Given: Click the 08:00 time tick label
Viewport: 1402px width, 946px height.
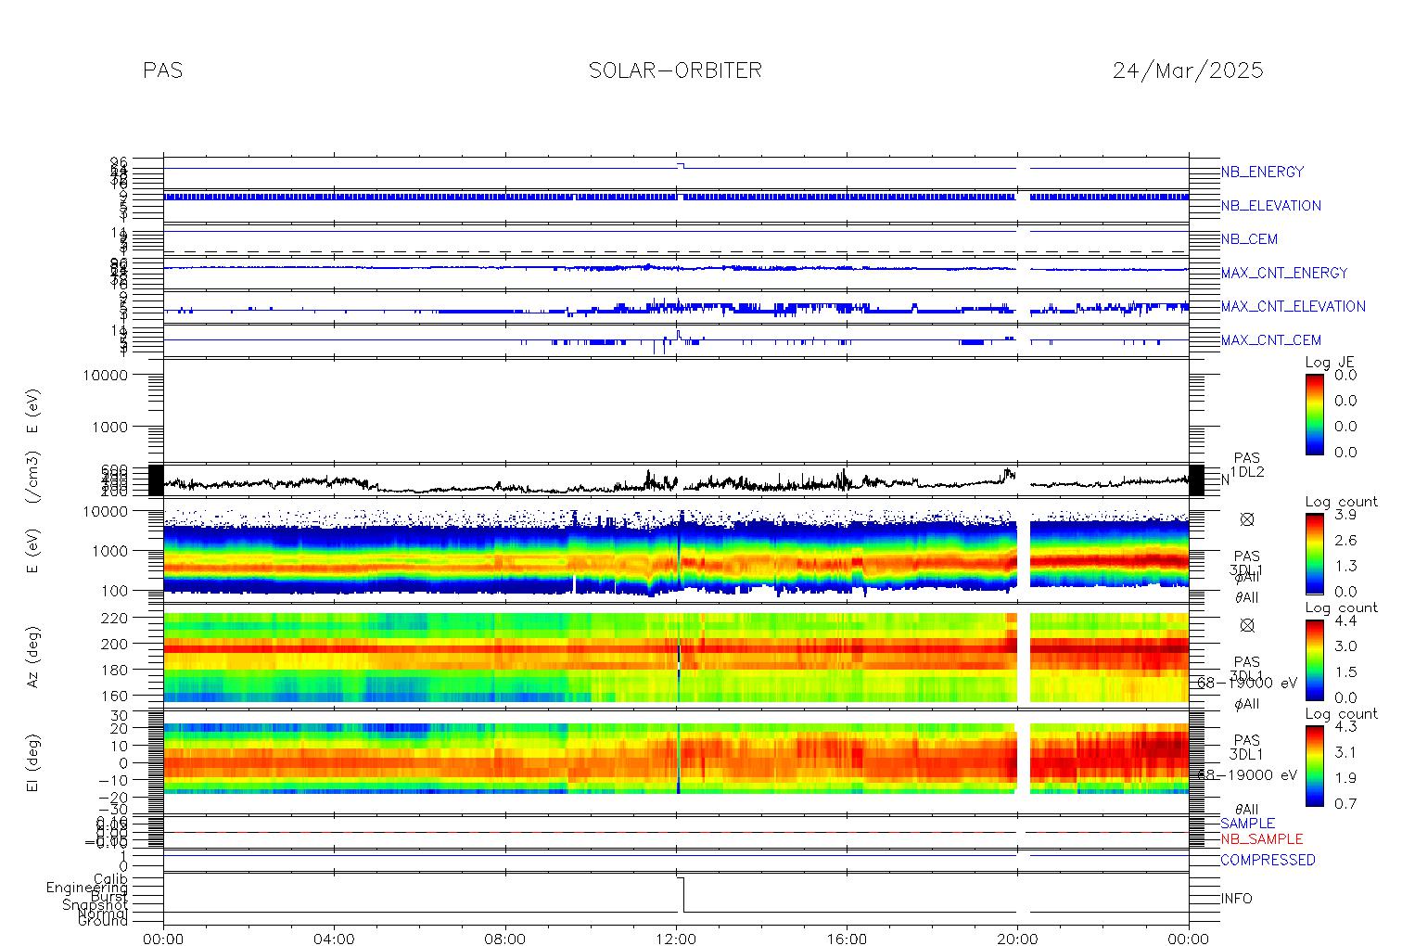Looking at the screenshot, I should click(x=505, y=939).
